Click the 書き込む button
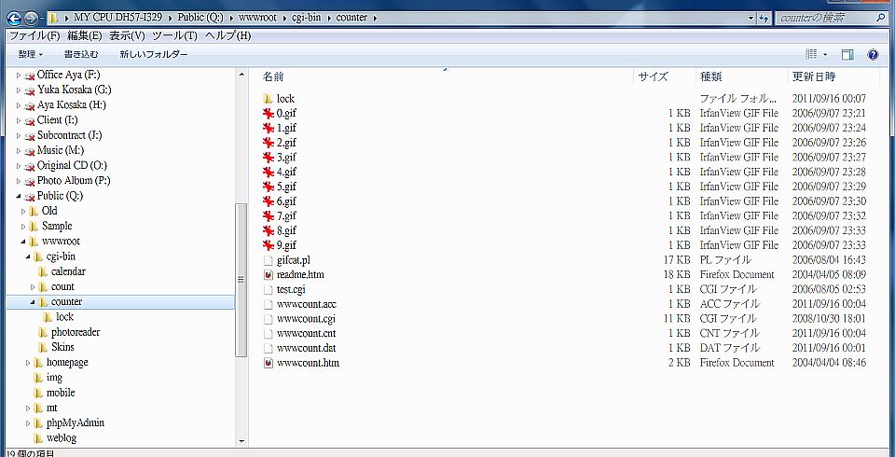895x457 pixels. point(81,55)
